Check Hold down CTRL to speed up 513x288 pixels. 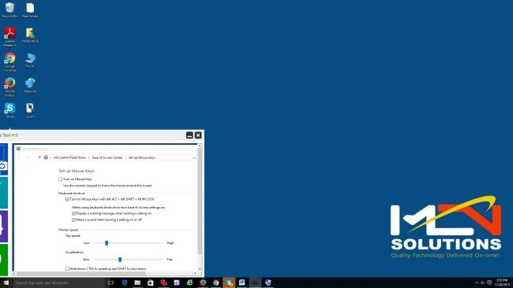tap(67, 269)
